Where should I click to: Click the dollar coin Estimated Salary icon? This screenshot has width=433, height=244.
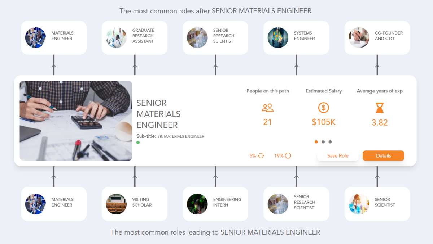(x=324, y=108)
